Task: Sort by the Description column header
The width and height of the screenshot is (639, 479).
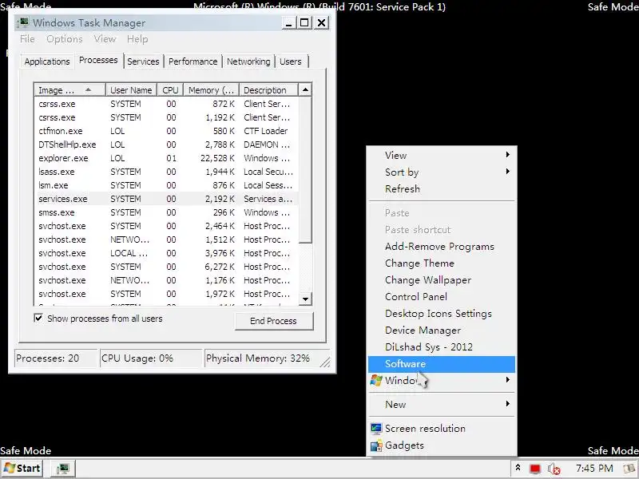Action: [x=268, y=90]
